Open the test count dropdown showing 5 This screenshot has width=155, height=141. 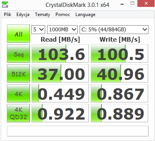pyautogui.click(x=38, y=29)
